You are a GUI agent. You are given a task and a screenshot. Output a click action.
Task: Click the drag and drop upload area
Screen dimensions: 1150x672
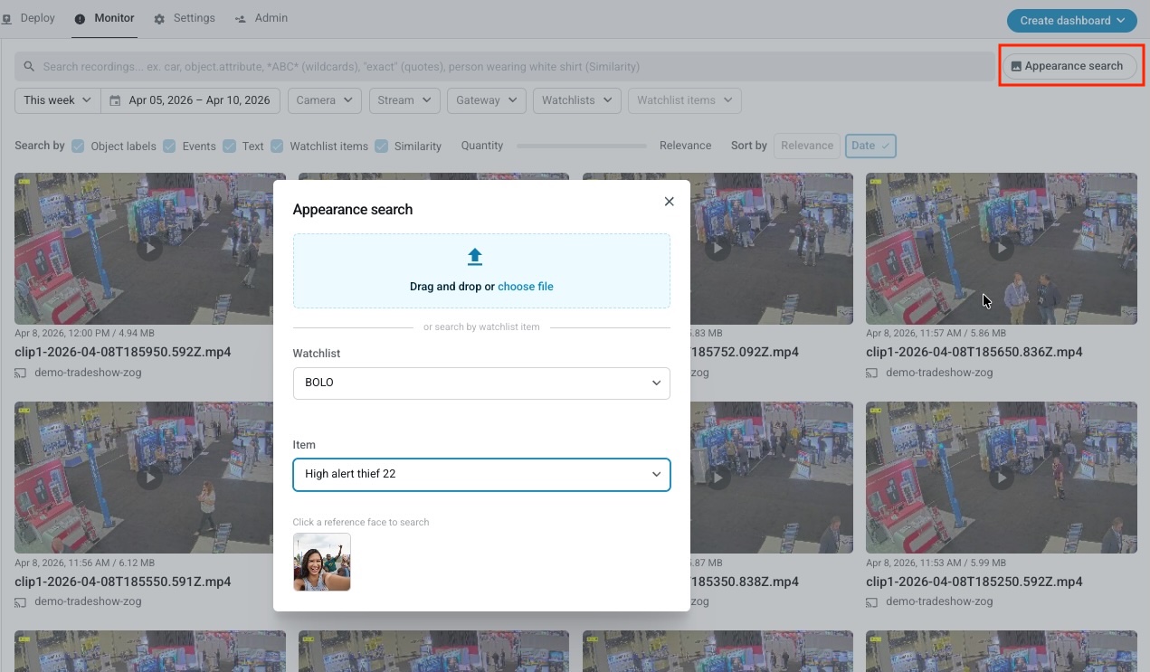pos(481,271)
